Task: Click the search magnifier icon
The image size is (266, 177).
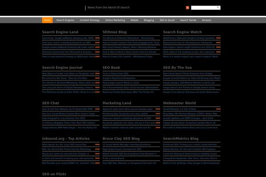Action: 218,8
